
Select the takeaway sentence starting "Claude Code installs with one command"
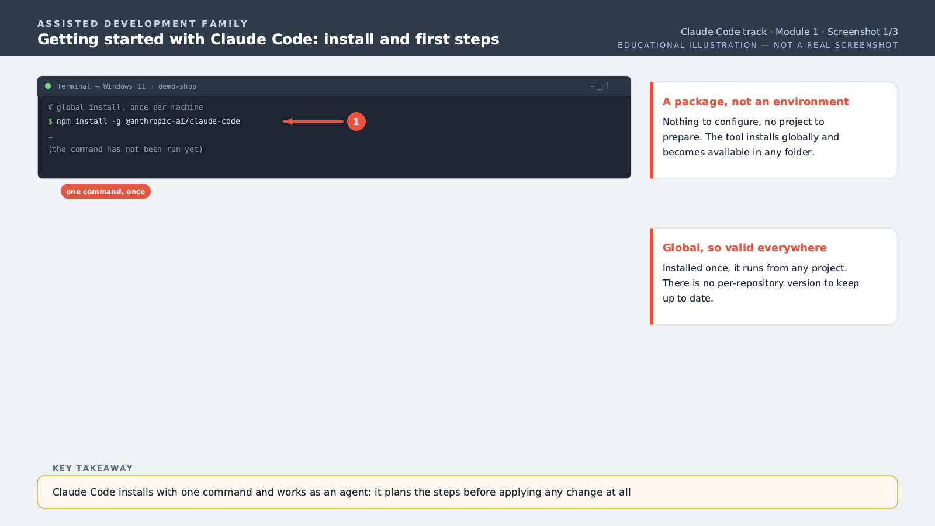pyautogui.click(x=342, y=492)
